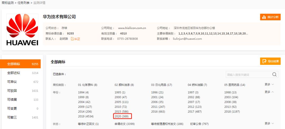This screenshot has height=129, width=285.
Task: Expand 更多 for 状态 row
Action: [x=269, y=123]
